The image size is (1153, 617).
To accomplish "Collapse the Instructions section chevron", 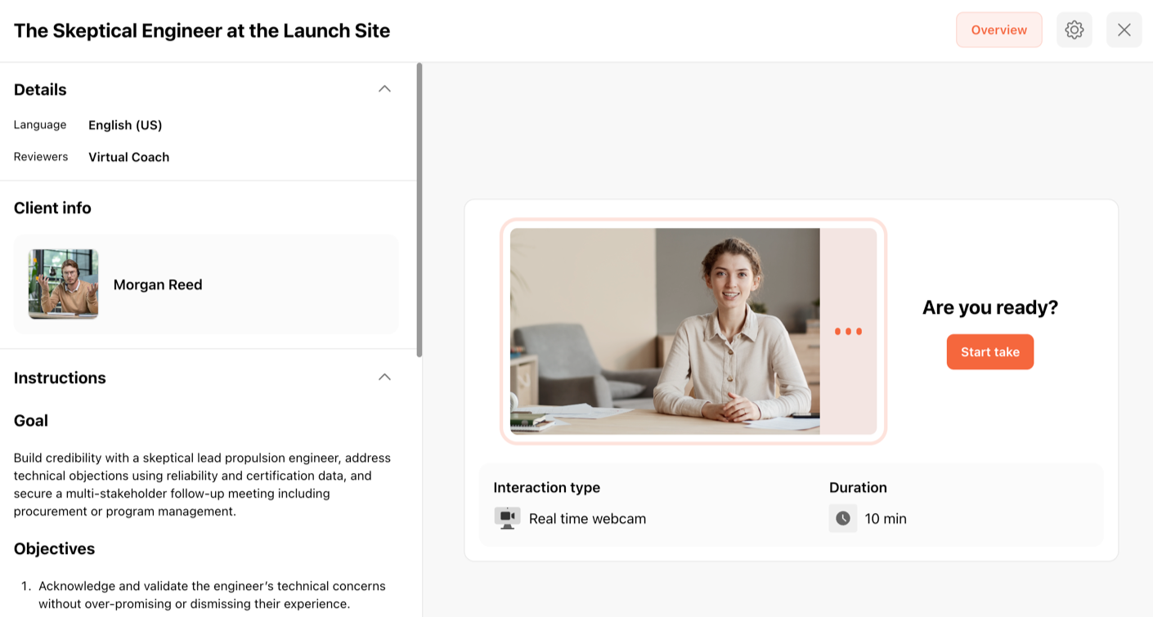I will click(384, 378).
